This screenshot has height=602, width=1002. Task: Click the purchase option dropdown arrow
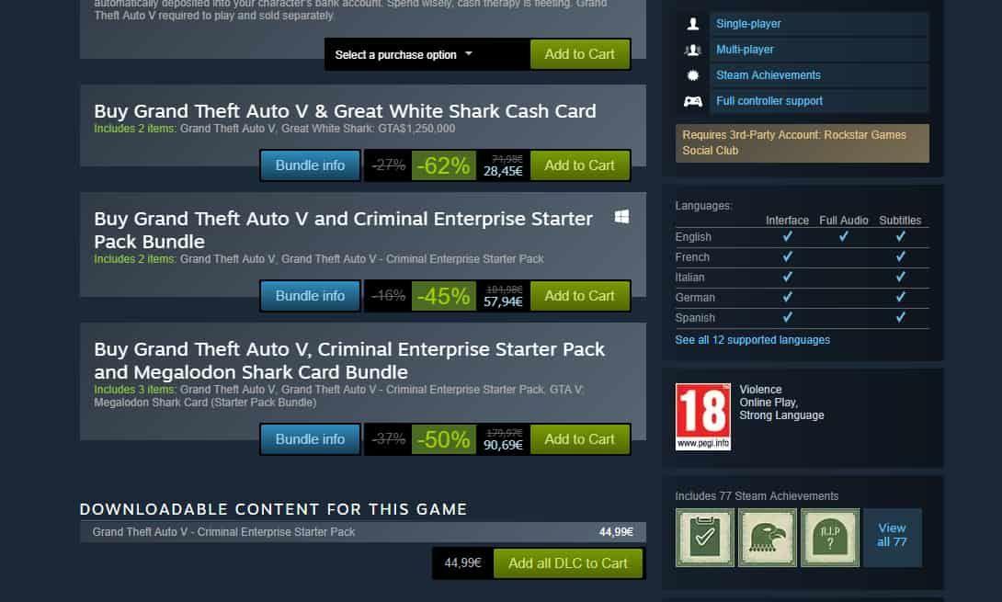pos(469,53)
